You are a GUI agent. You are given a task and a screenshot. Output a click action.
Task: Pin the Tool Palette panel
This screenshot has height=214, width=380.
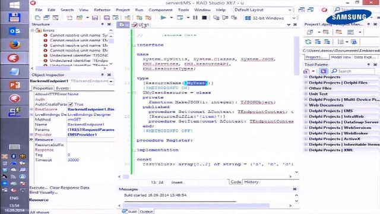[x=368, y=65]
